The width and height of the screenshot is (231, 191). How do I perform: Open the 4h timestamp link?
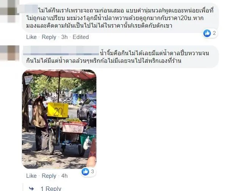[64, 176]
